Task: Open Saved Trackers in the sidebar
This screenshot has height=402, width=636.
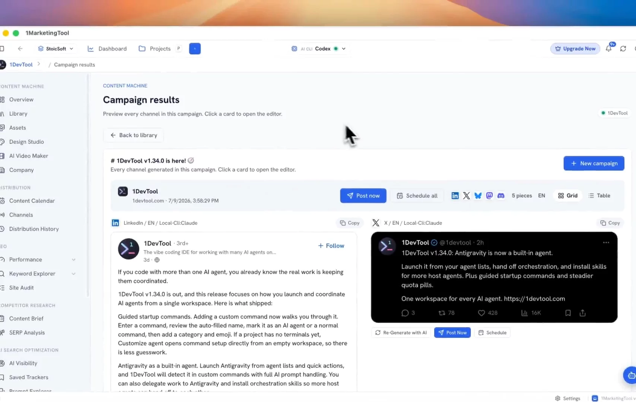Action: [29, 377]
